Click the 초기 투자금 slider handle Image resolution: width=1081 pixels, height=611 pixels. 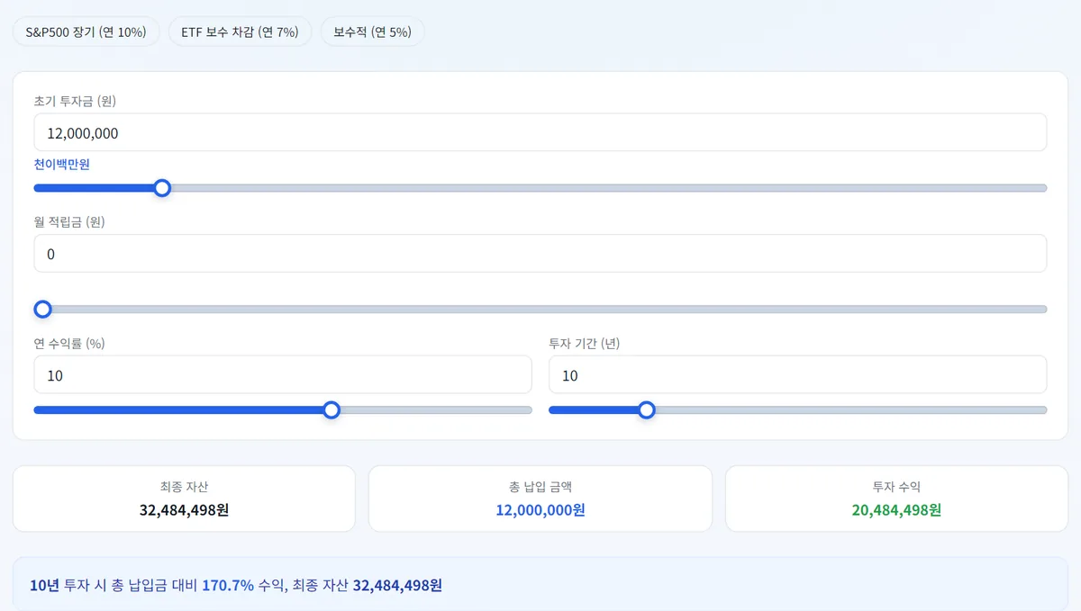click(162, 188)
